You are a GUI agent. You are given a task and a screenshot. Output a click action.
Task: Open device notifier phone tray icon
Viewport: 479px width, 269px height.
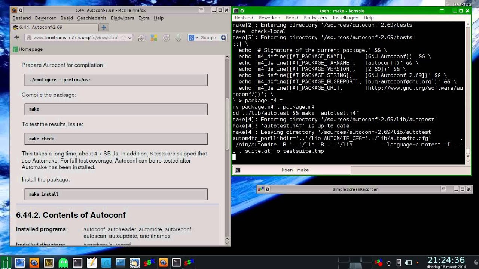point(399,263)
